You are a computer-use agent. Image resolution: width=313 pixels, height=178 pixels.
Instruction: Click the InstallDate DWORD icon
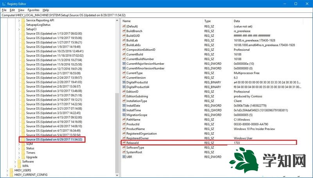(124, 105)
